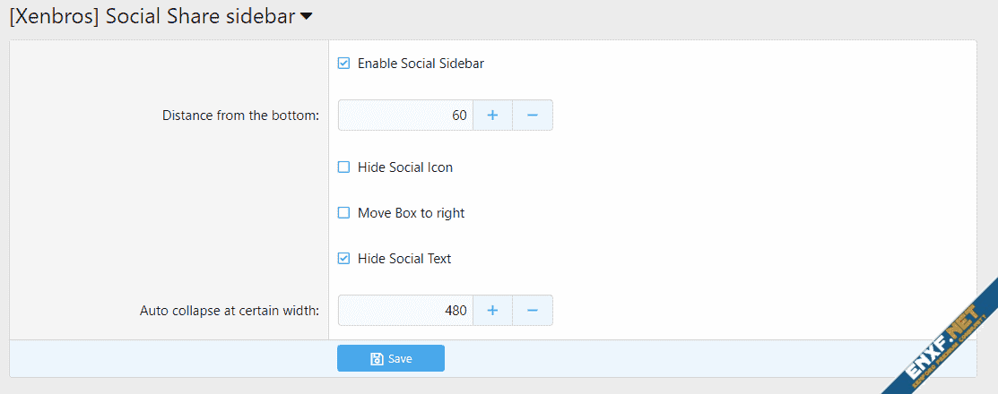Click the Auto collapse at certain width label

[230, 312]
